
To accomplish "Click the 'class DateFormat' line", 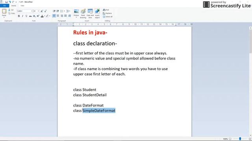I will click(x=88, y=105).
